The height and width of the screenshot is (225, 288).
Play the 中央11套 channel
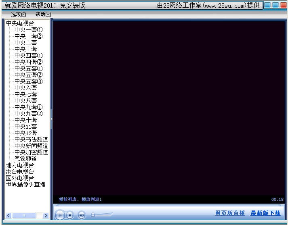click(x=26, y=127)
